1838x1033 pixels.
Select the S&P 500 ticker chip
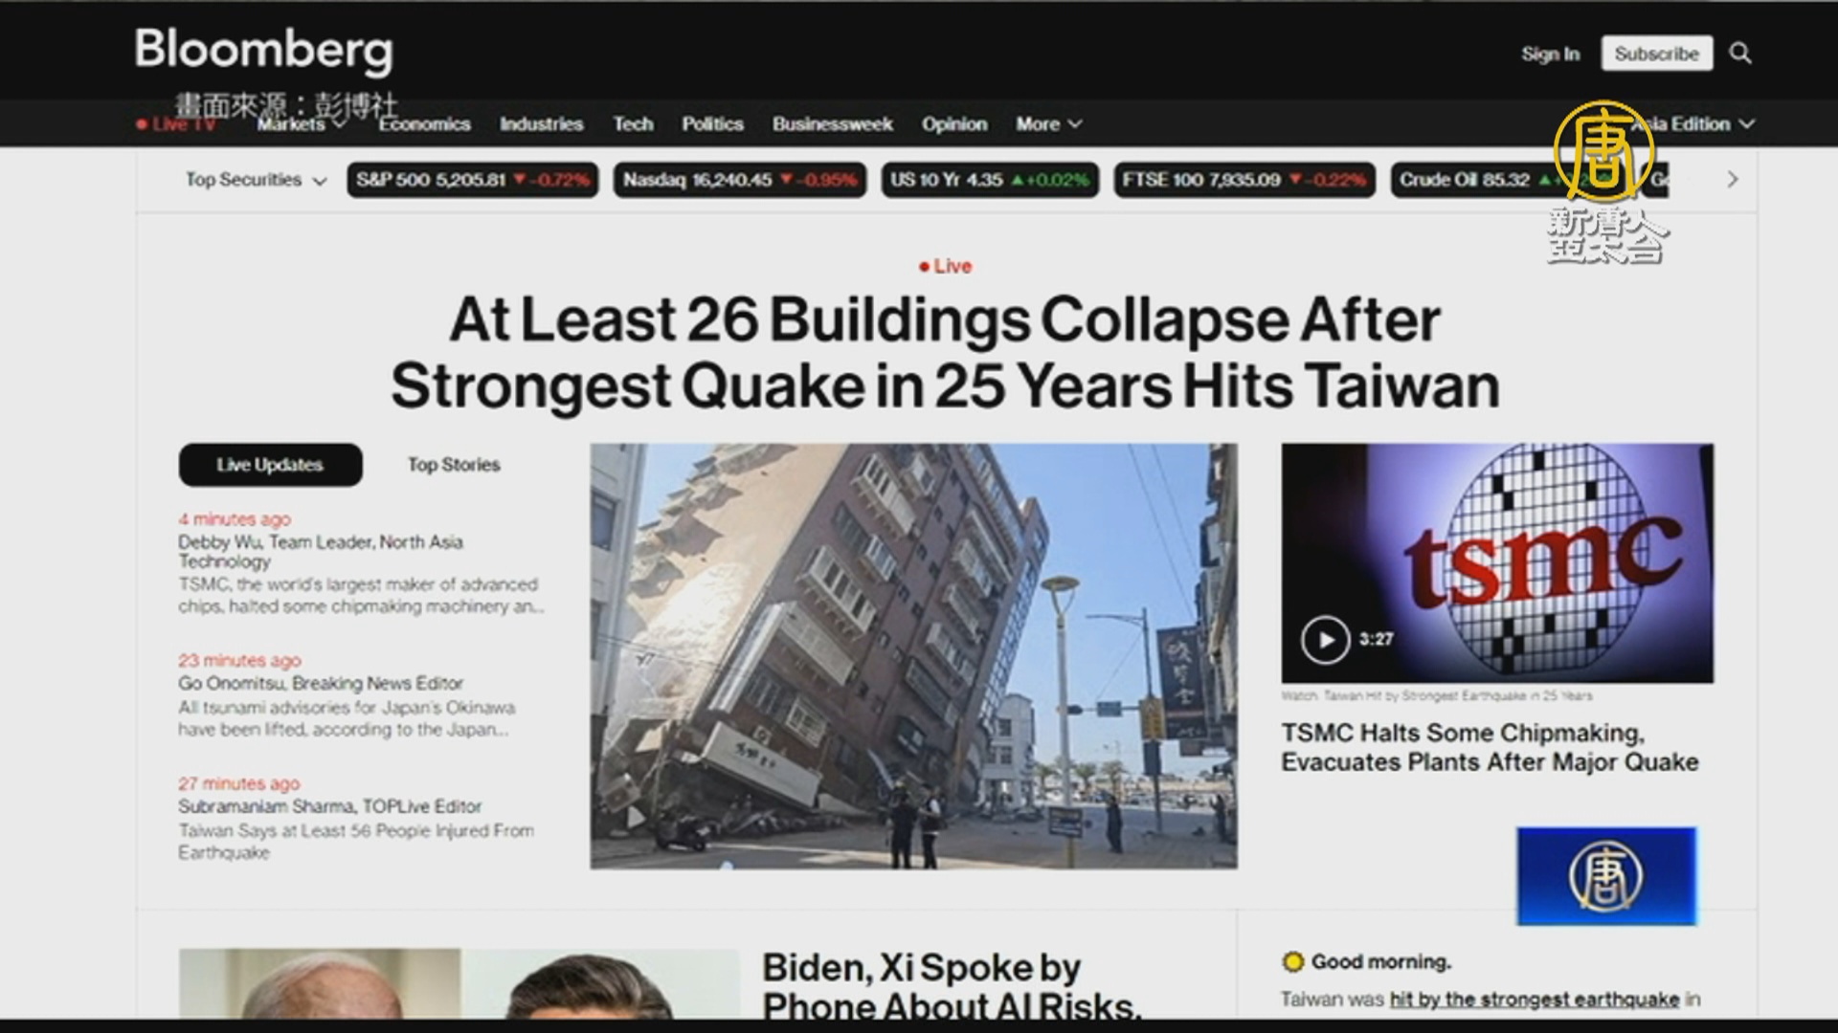[473, 180]
